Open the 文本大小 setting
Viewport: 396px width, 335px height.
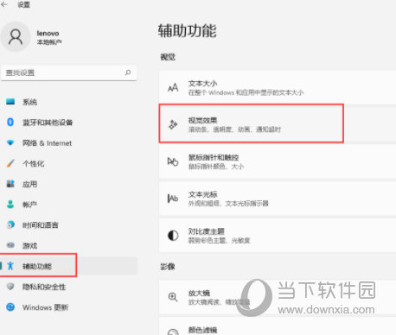278,88
